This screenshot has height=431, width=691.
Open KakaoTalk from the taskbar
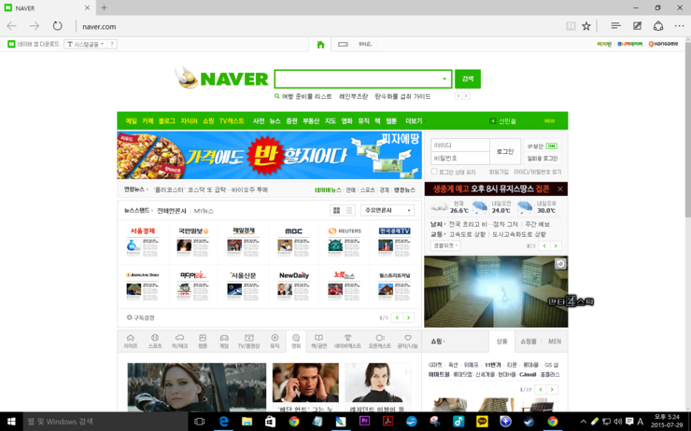(x=482, y=422)
